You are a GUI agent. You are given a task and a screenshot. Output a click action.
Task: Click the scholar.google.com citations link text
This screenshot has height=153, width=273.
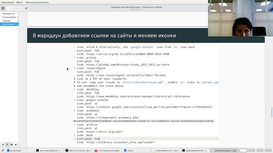tap(149, 107)
